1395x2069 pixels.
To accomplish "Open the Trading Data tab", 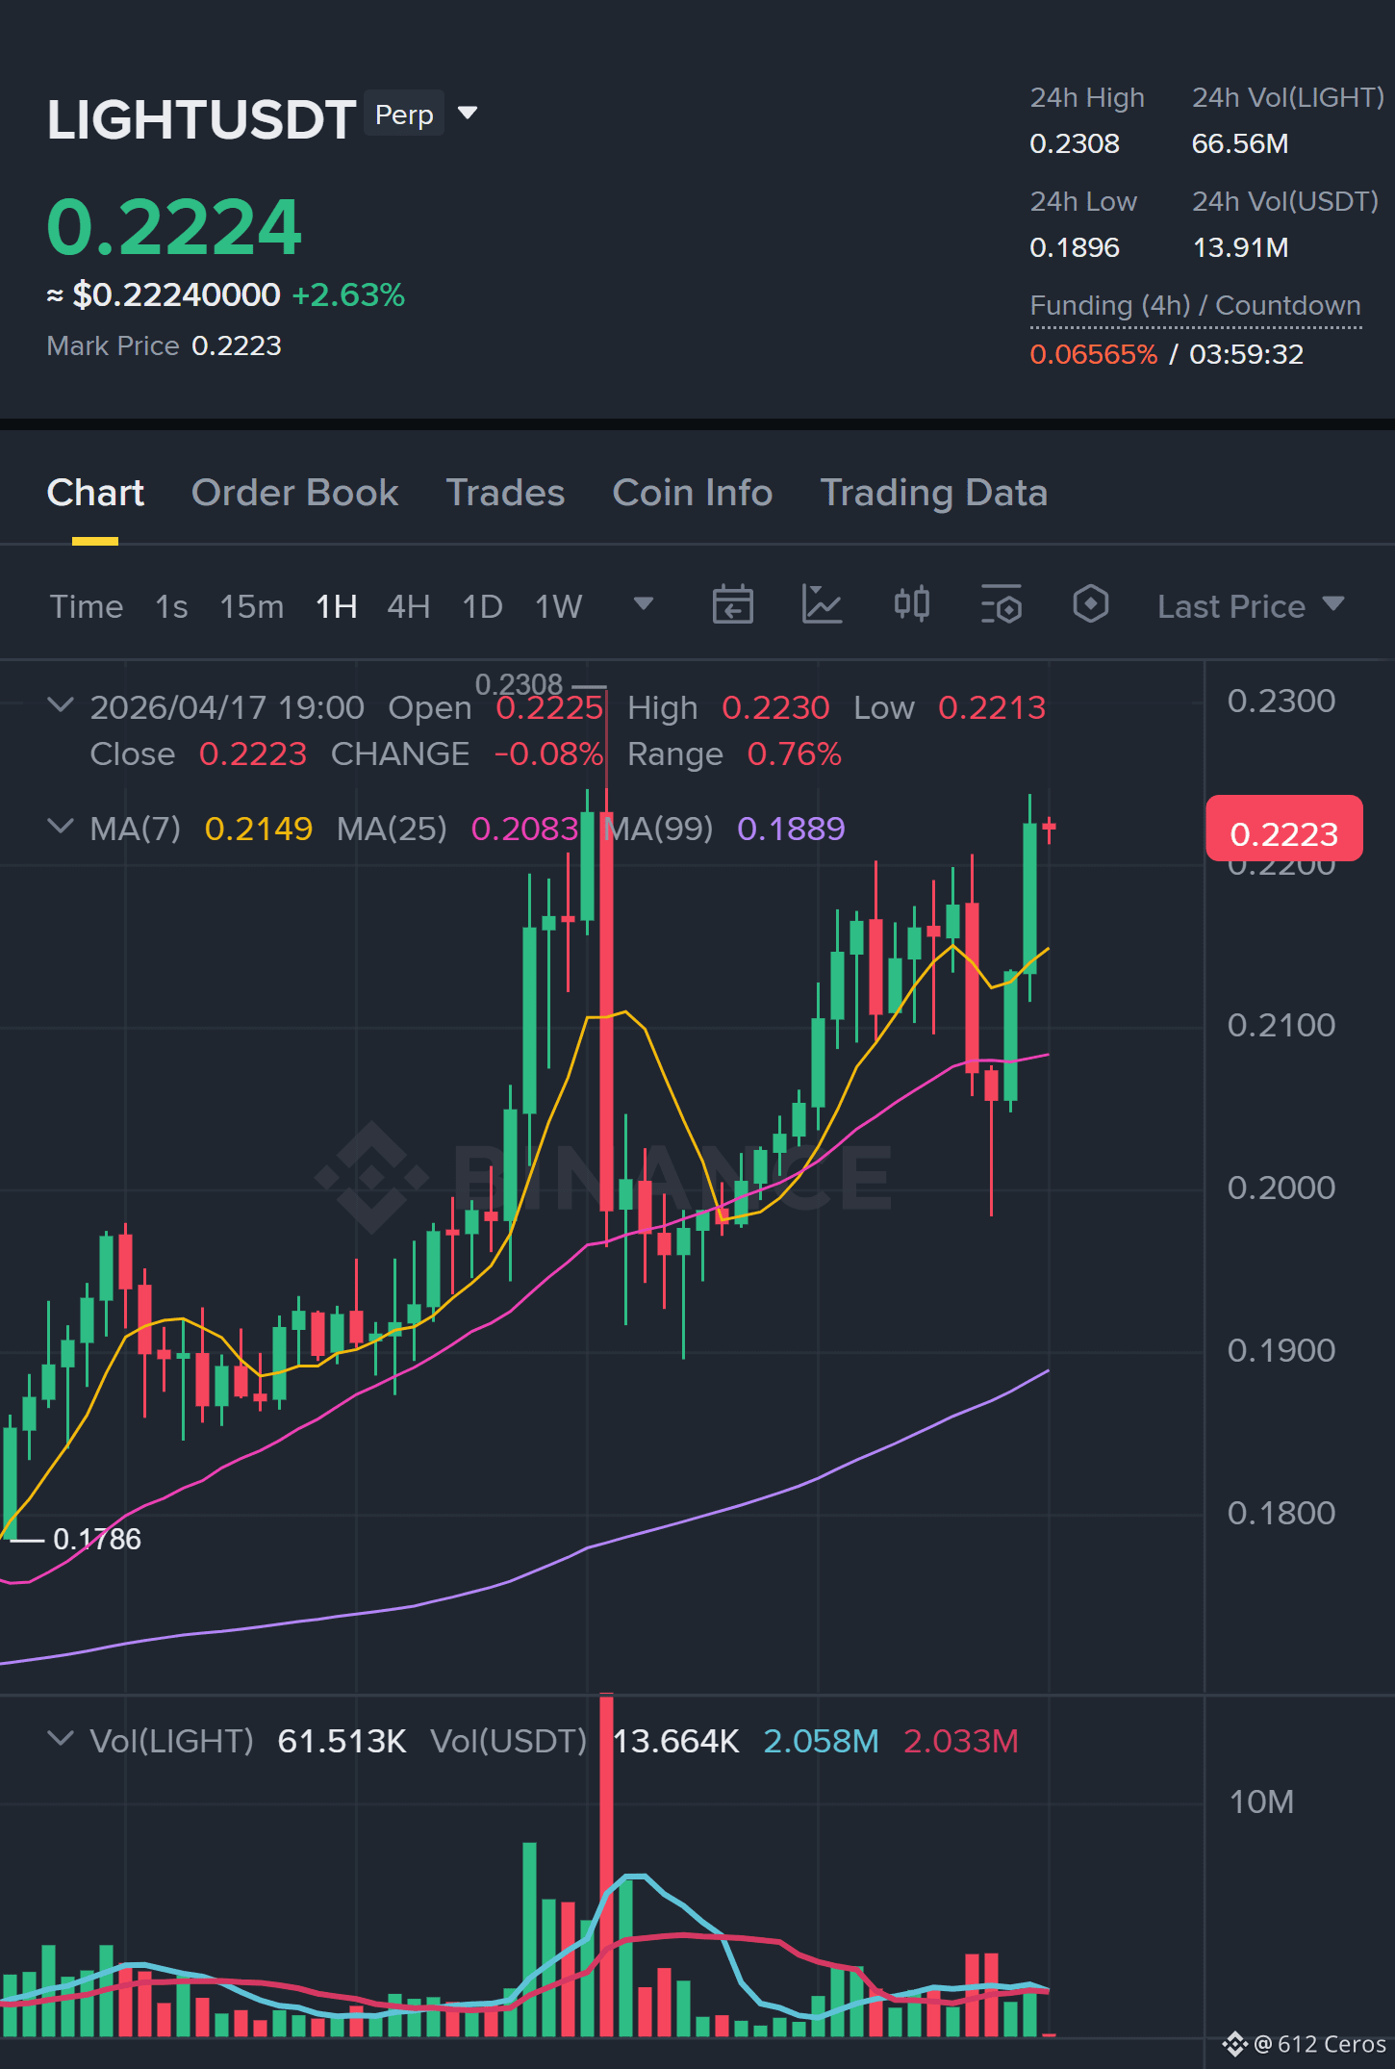I will (x=933, y=493).
